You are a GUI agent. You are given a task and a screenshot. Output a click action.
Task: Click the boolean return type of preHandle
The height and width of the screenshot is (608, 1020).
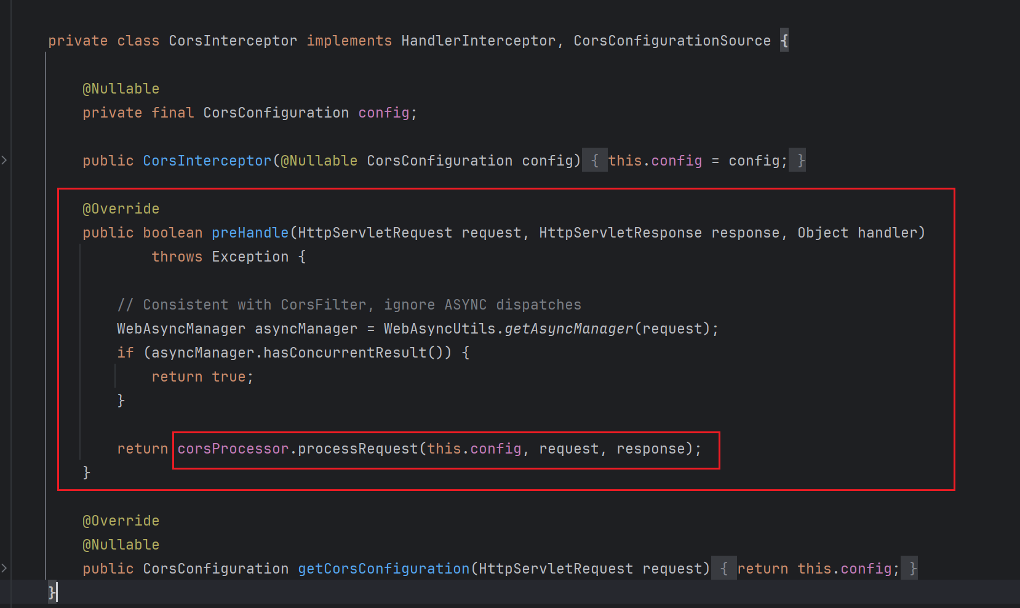[172, 233]
